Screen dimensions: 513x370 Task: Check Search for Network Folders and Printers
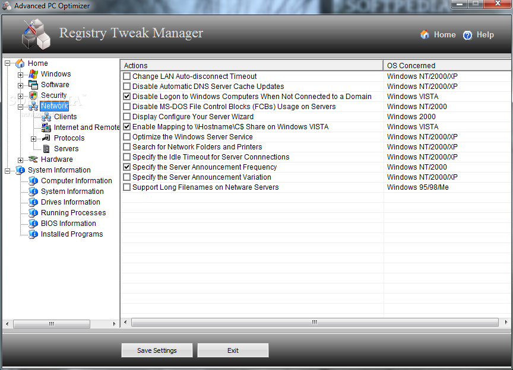127,147
